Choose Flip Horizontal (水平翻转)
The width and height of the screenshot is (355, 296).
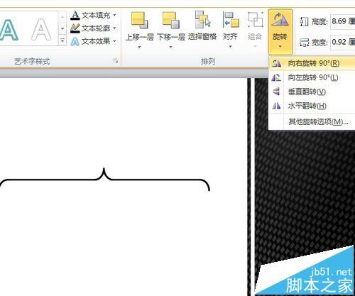pyautogui.click(x=312, y=106)
